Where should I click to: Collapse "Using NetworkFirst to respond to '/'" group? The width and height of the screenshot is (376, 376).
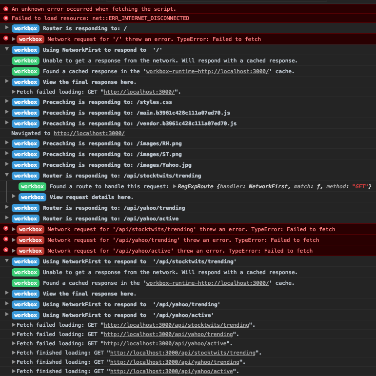coord(7,49)
